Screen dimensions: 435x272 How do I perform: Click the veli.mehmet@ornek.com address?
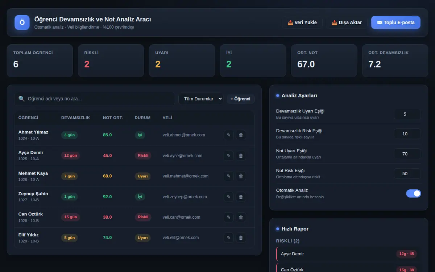pos(186,176)
